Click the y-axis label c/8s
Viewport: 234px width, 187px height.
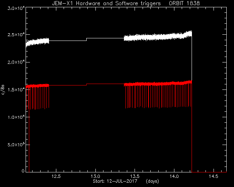tap(3, 89)
